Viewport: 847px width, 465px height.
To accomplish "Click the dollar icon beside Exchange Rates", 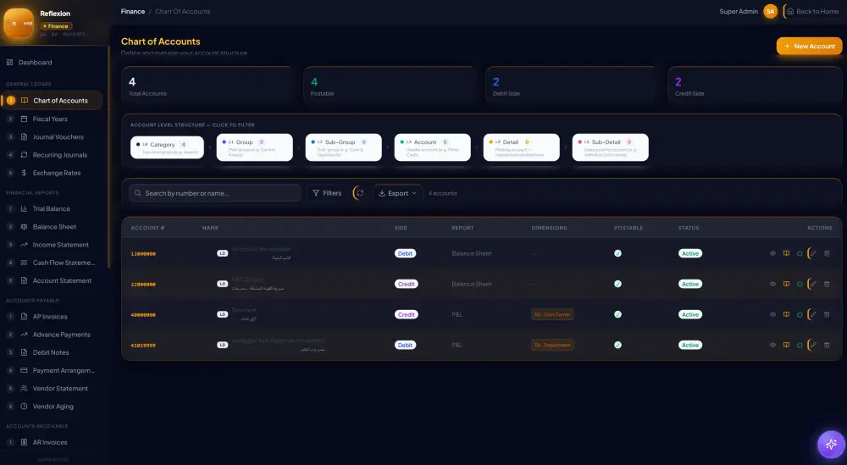I will click(x=24, y=173).
